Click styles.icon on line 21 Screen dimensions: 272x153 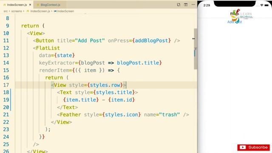(x=122, y=115)
